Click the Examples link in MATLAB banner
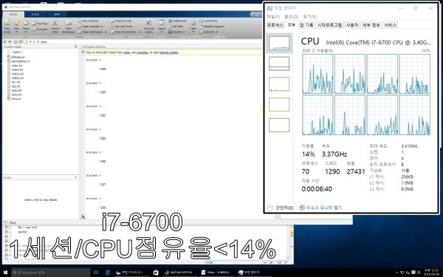This screenshot has width=443, height=277. pyautogui.click(x=142, y=52)
